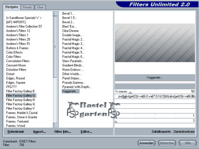Click the waves slider triangle handle
This screenshot has width=199, height=149.
tap(130, 93)
